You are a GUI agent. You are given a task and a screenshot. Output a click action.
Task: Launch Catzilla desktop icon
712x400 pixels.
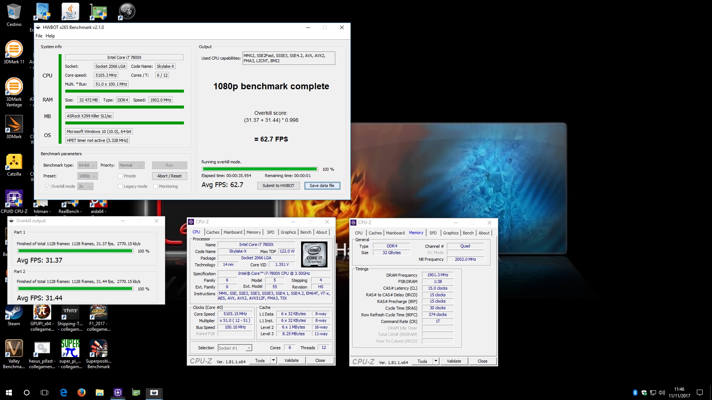[14, 165]
